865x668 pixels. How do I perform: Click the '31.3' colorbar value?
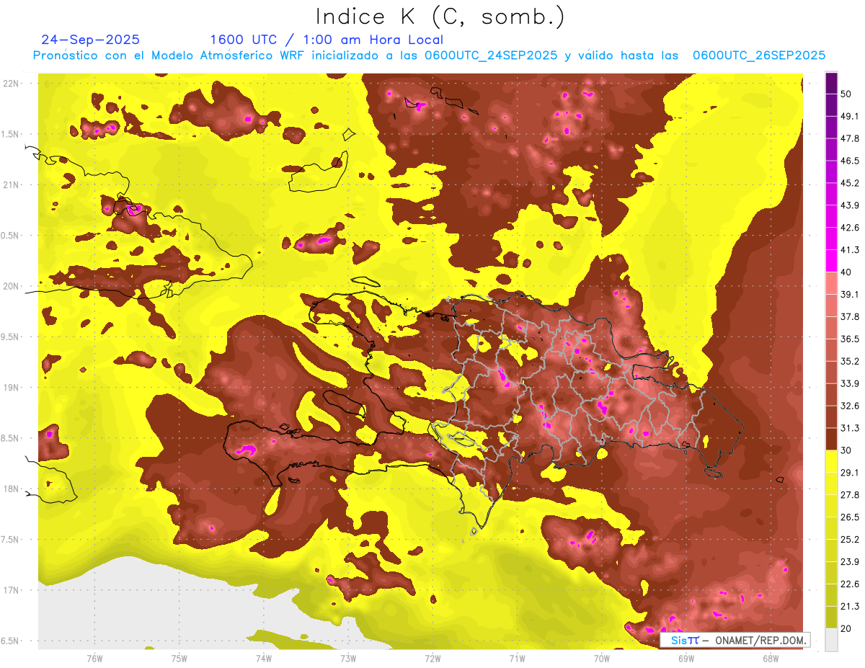pyautogui.click(x=849, y=428)
